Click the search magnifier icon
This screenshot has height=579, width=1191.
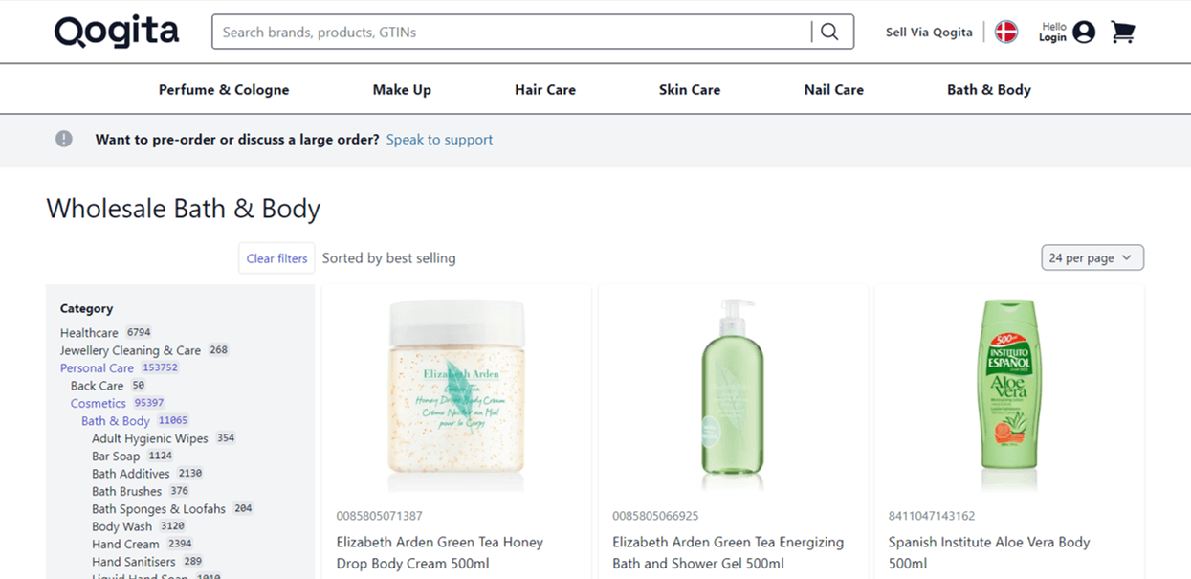[830, 31]
